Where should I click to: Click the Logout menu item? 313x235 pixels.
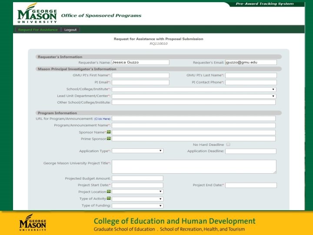pyautogui.click(x=70, y=30)
